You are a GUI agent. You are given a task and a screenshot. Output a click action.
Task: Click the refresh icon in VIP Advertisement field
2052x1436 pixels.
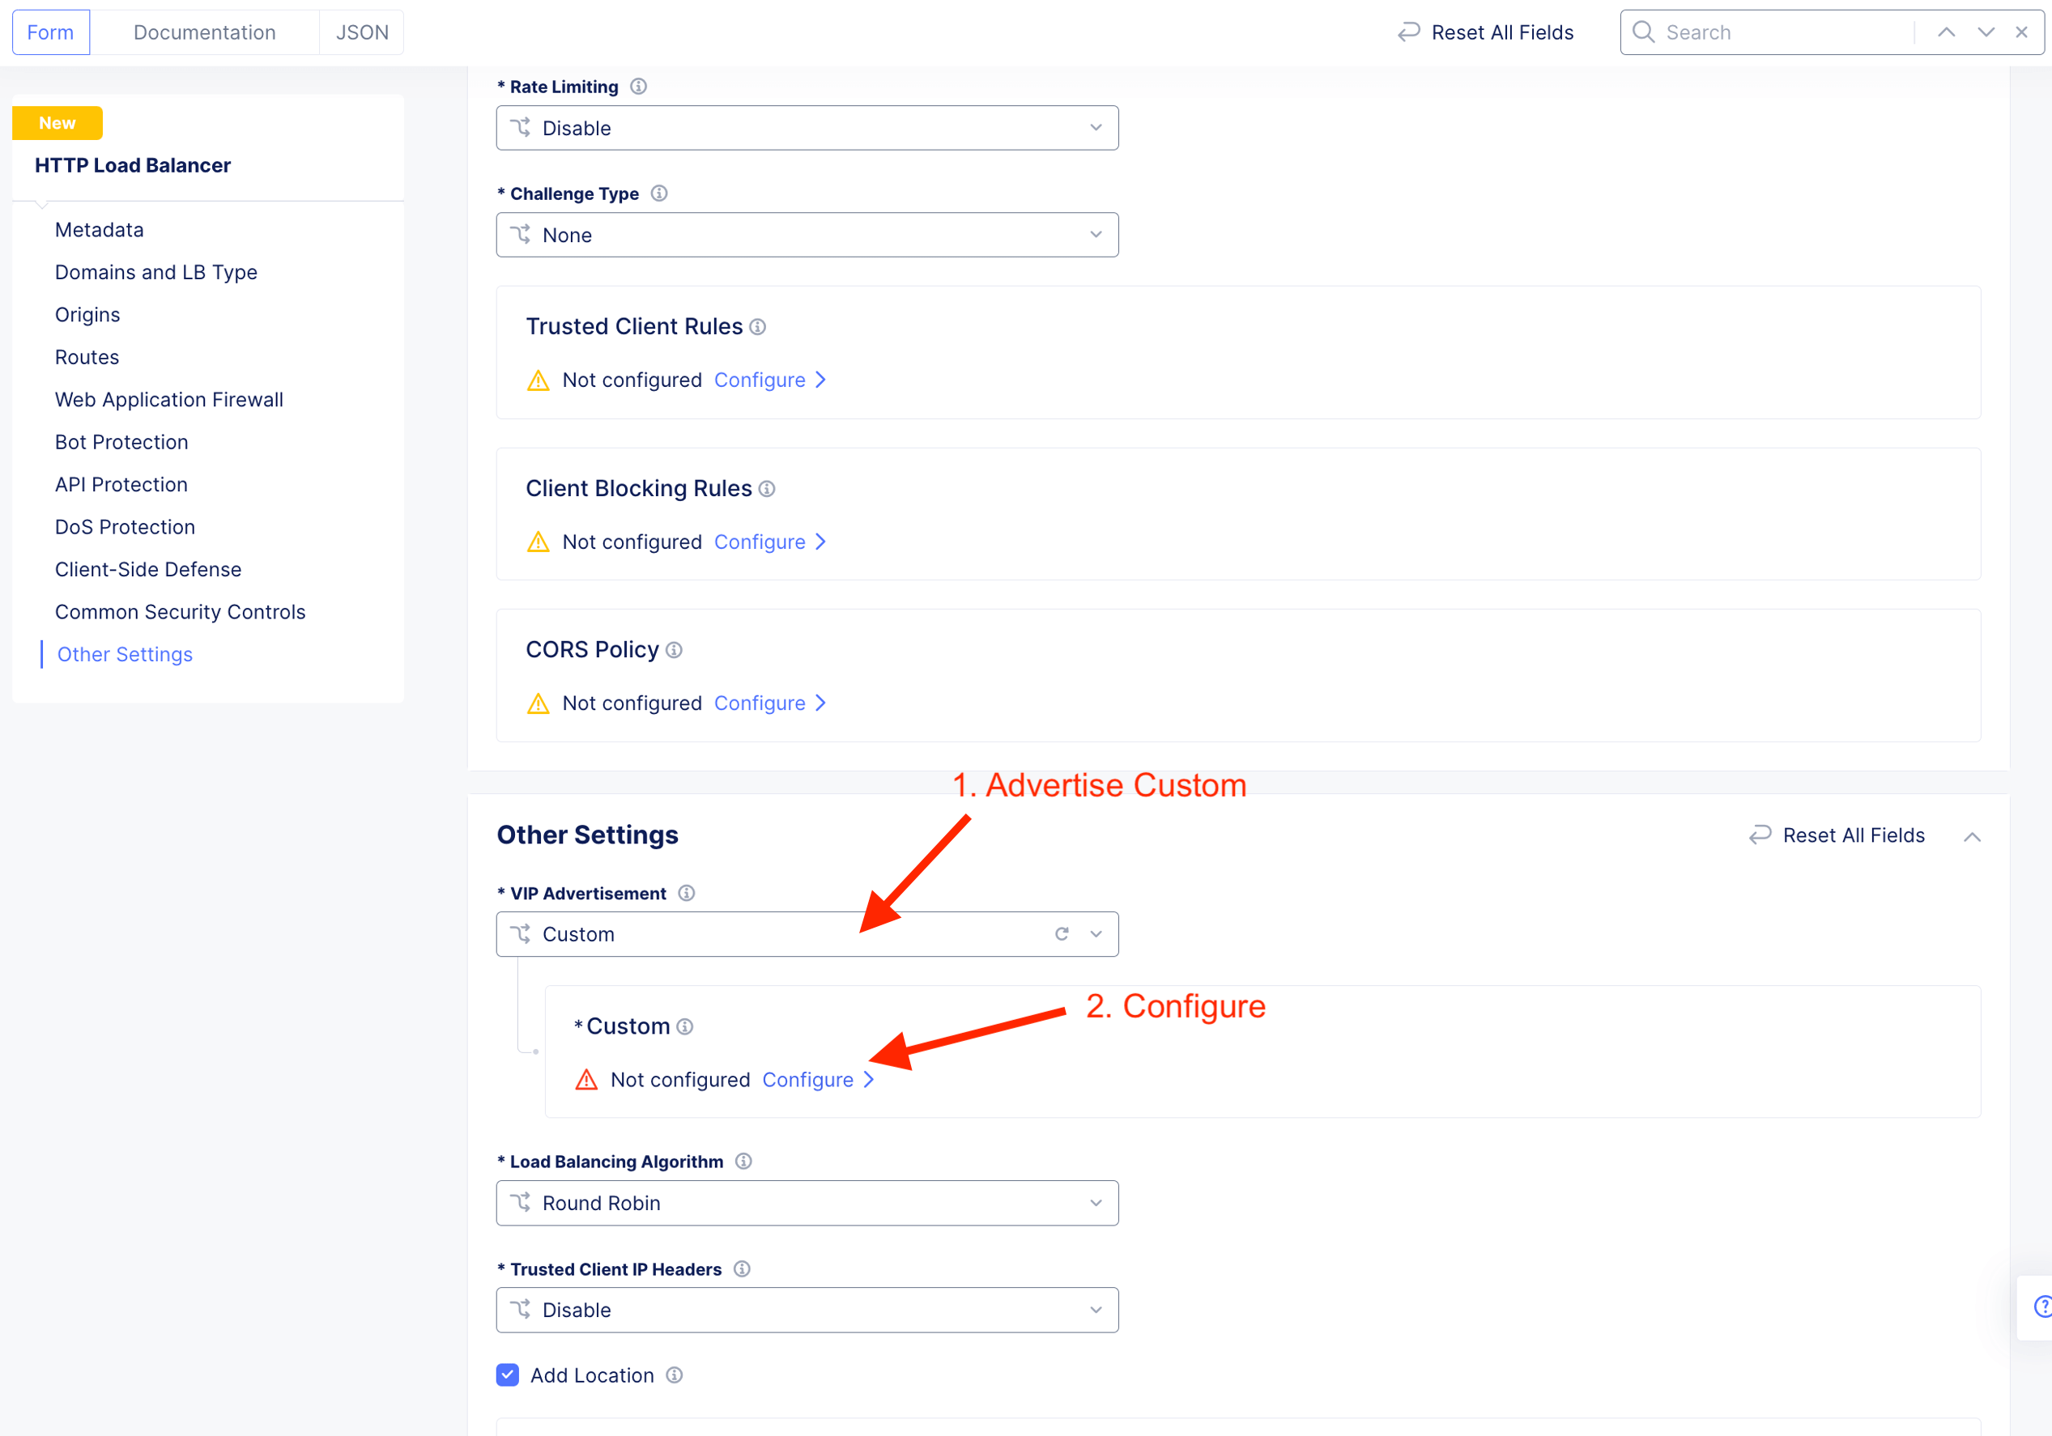[1061, 934]
